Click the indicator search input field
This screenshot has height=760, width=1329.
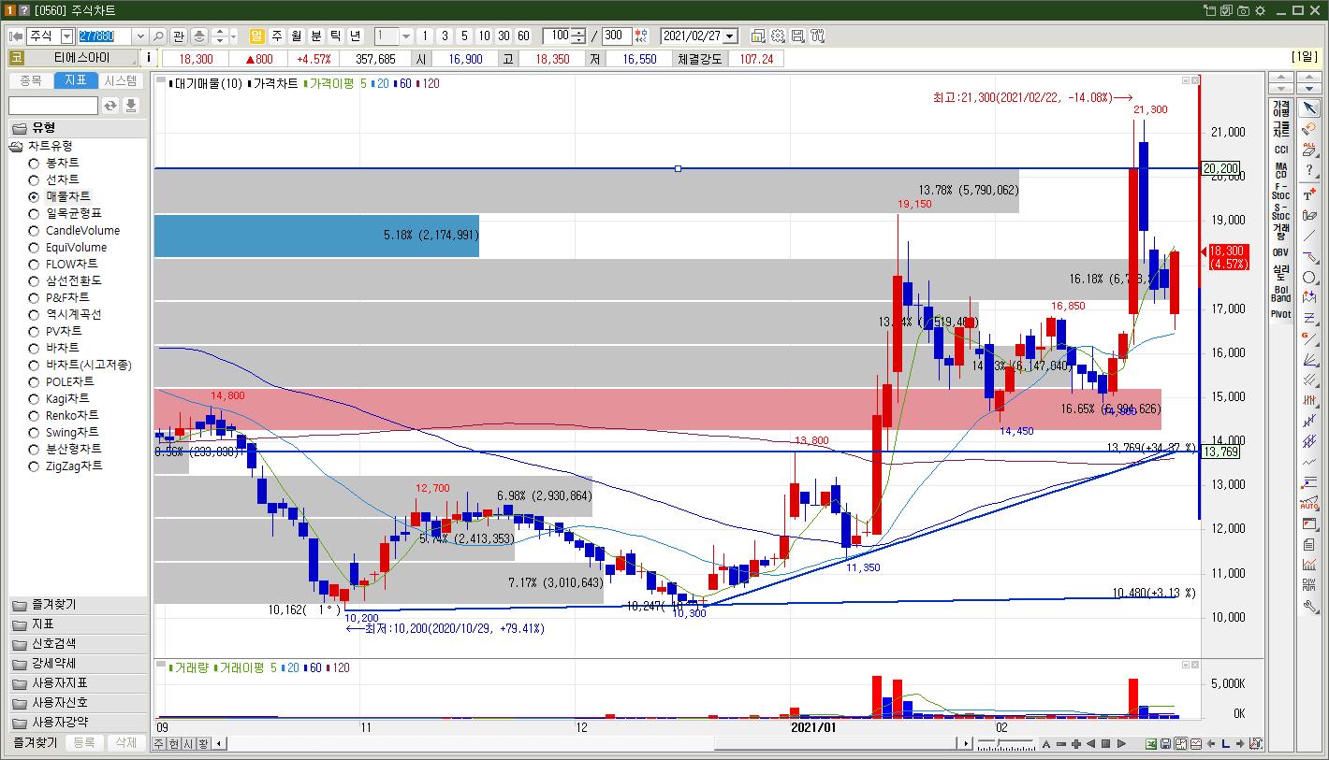[53, 106]
